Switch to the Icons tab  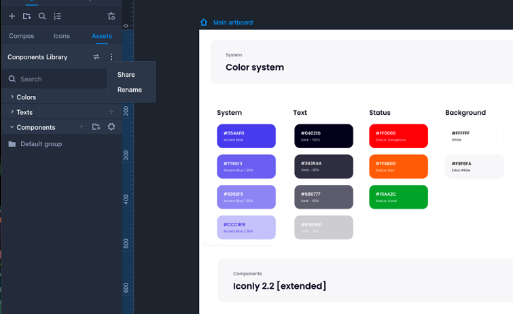pos(62,36)
